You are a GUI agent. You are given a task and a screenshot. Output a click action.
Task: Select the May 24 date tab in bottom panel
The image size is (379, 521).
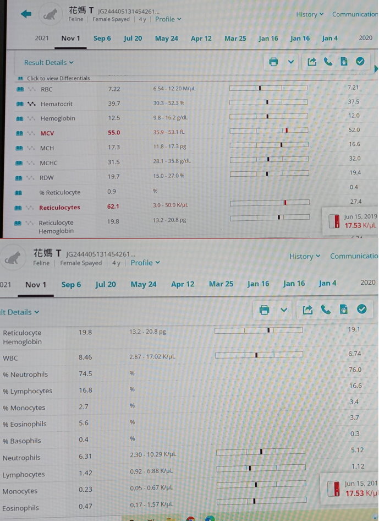click(x=144, y=284)
